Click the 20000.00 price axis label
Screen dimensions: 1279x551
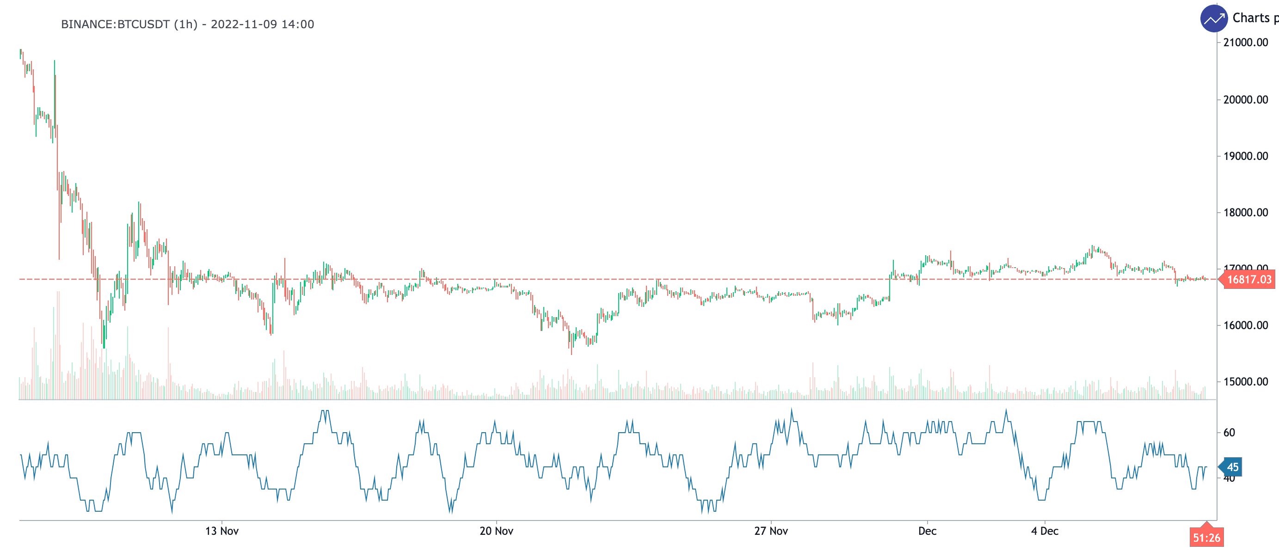point(1245,100)
